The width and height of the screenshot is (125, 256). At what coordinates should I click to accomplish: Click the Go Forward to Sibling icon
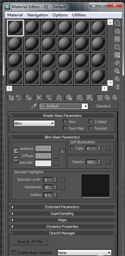point(115,98)
